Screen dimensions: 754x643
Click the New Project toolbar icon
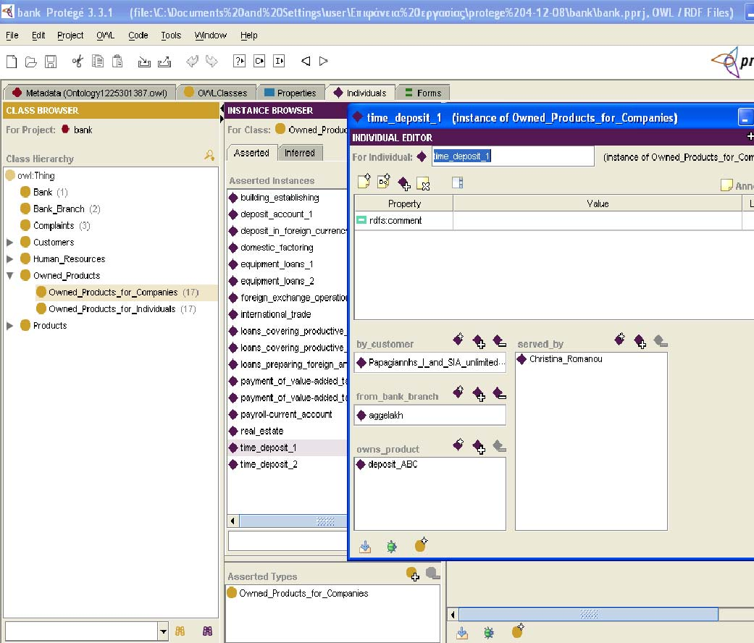click(x=12, y=62)
